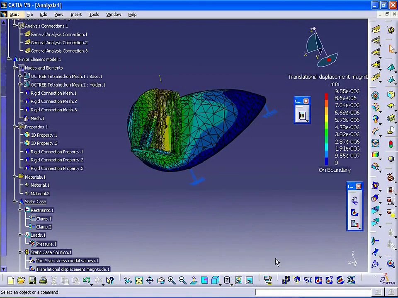Viewport: 398px width, 298px height.
Task: Collapse the Restraints.1 tree branch
Action: [x=20, y=210]
